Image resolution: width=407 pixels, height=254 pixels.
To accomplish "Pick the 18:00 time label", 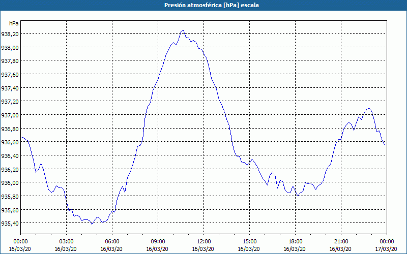I will pyautogui.click(x=295, y=242).
